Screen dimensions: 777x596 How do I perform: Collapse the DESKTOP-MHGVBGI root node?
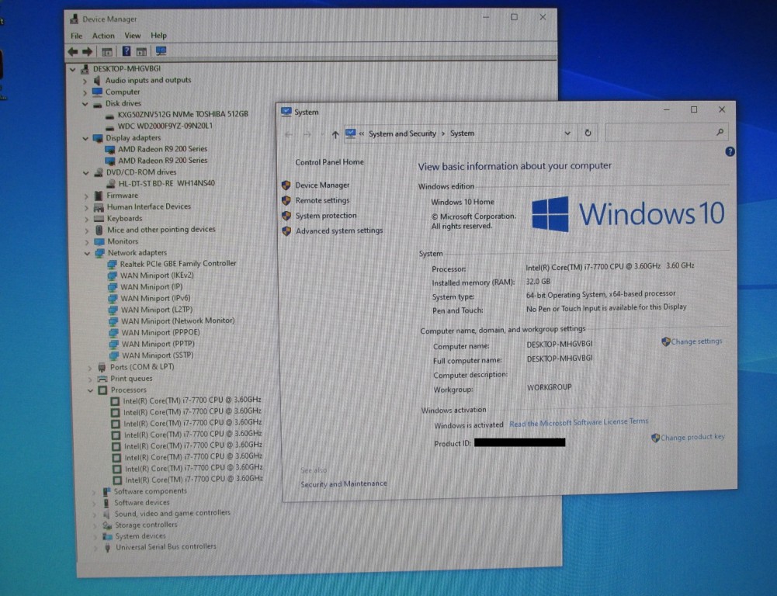click(73, 69)
